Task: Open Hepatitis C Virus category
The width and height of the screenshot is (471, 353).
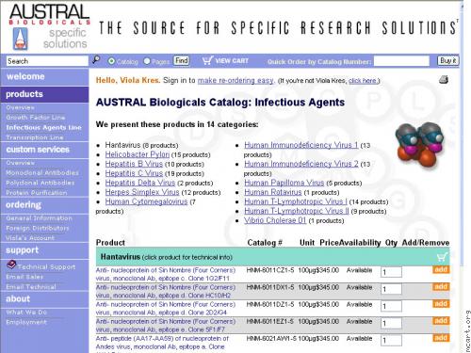Action: click(134, 173)
